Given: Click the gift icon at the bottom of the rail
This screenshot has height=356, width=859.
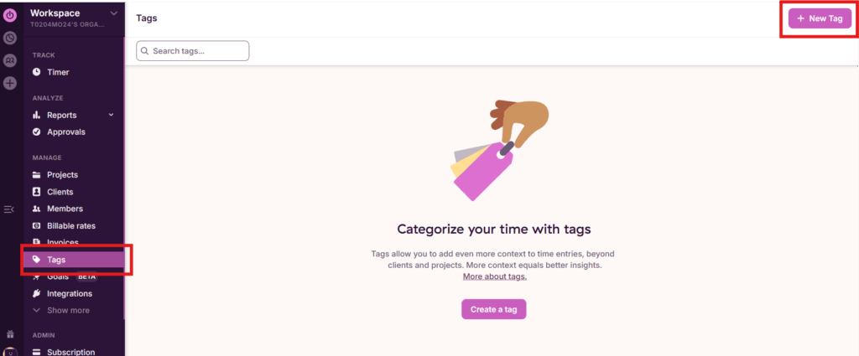Looking at the screenshot, I should [x=10, y=334].
